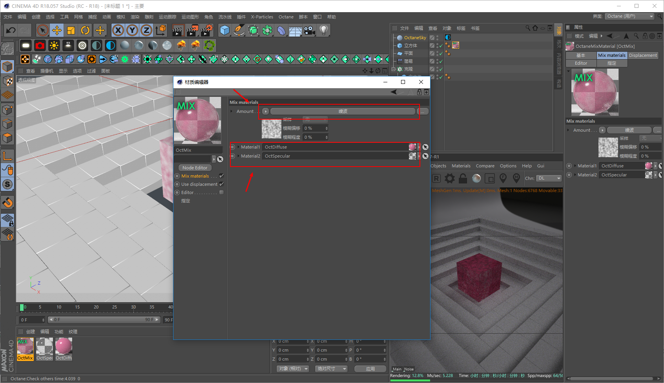Viewport: 664px width, 383px height.
Task: Toggle the X axis lock icon
Action: pyautogui.click(x=118, y=30)
